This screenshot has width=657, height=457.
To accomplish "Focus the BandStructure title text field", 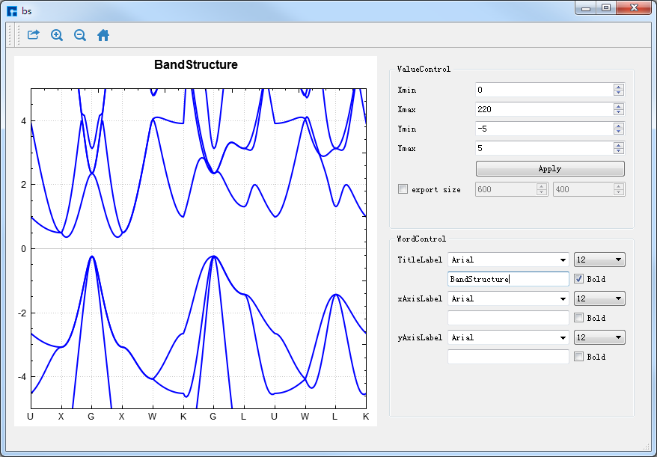I will (x=508, y=279).
